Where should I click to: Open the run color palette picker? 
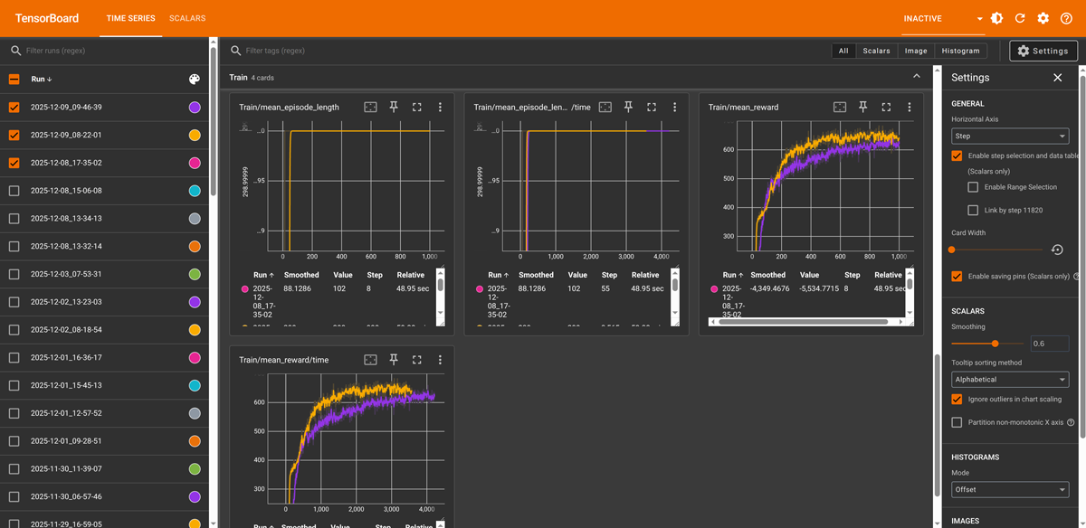[x=194, y=80]
